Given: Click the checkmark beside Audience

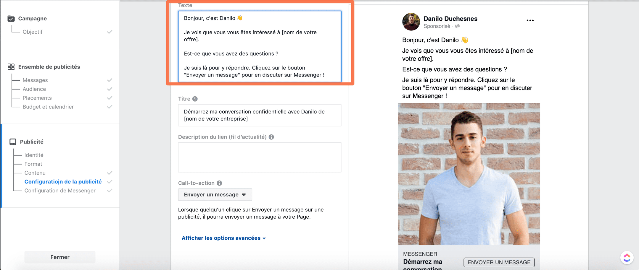Looking at the screenshot, I should (110, 89).
